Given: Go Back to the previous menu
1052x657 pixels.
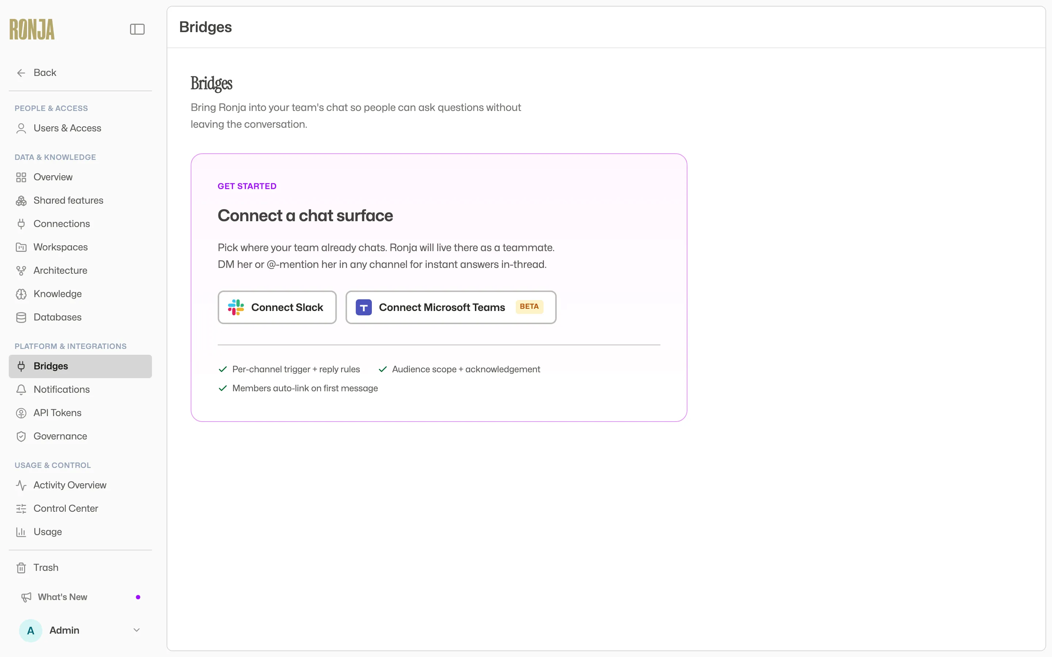Looking at the screenshot, I should 80,73.
